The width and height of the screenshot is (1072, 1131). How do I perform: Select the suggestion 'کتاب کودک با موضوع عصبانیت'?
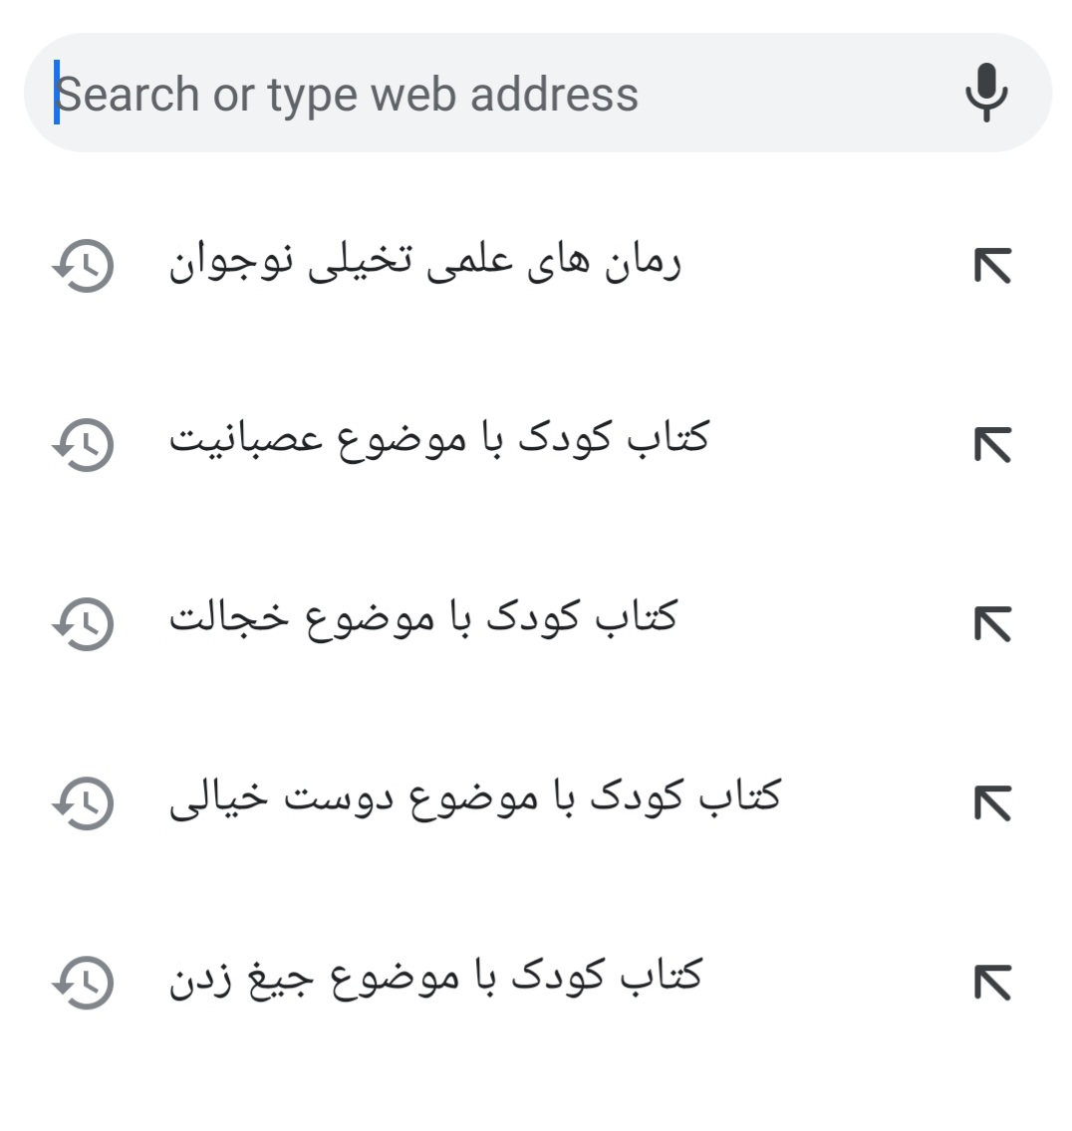(x=438, y=441)
